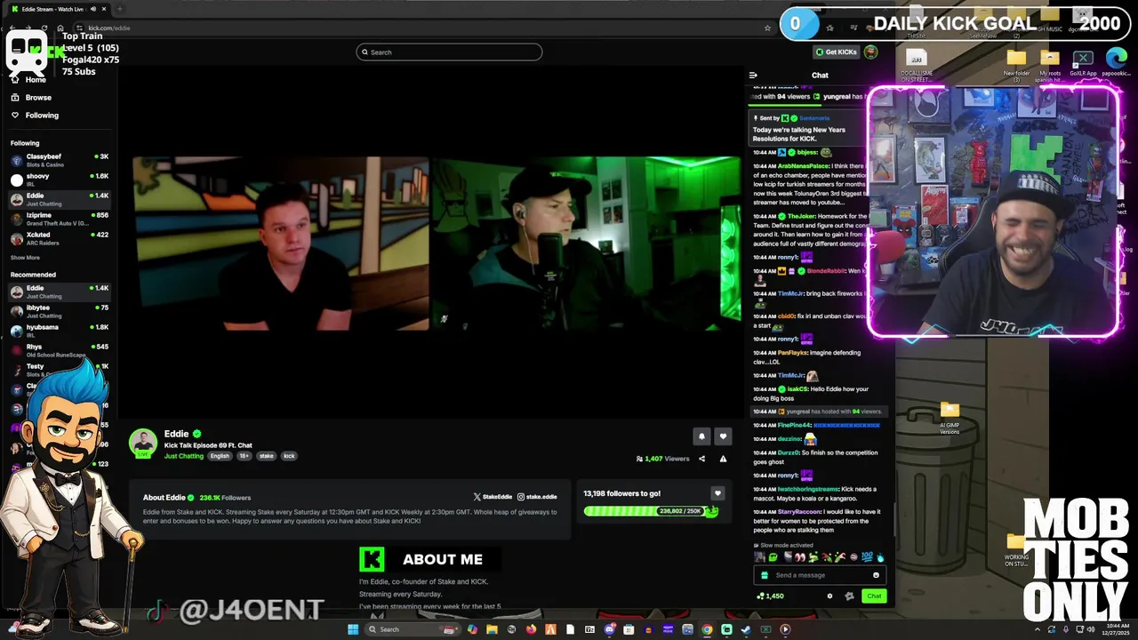This screenshot has width=1138, height=640.
Task: Insert the eyes emote from quick emotes
Action: coord(800,557)
